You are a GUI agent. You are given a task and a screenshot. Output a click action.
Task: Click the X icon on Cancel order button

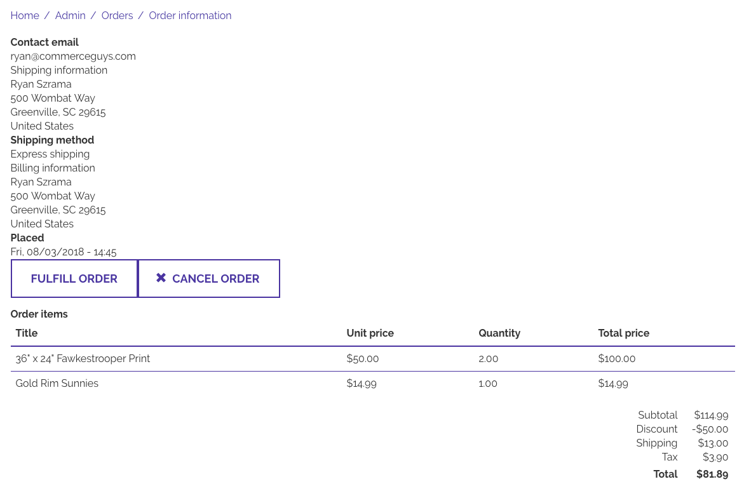click(161, 278)
